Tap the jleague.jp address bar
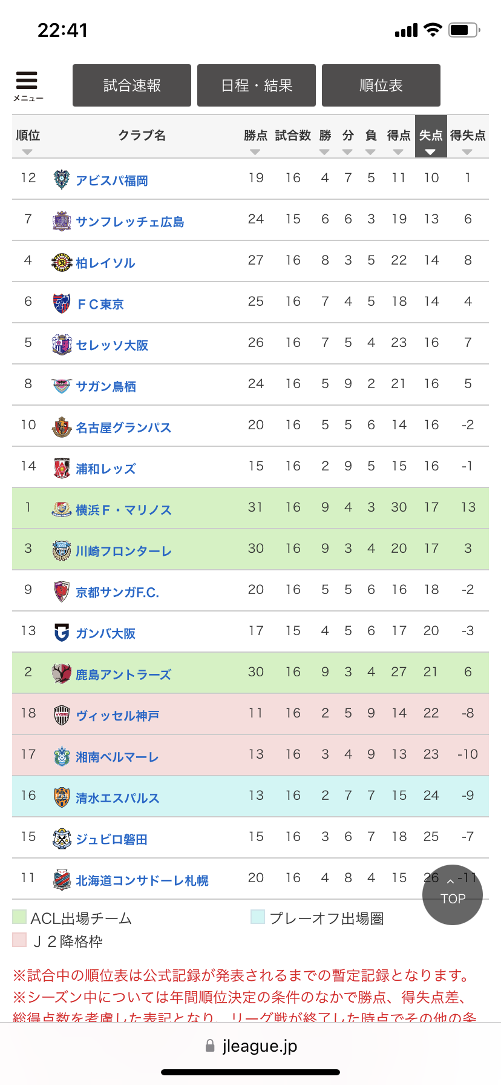The height and width of the screenshot is (1085, 501). pyautogui.click(x=250, y=1046)
